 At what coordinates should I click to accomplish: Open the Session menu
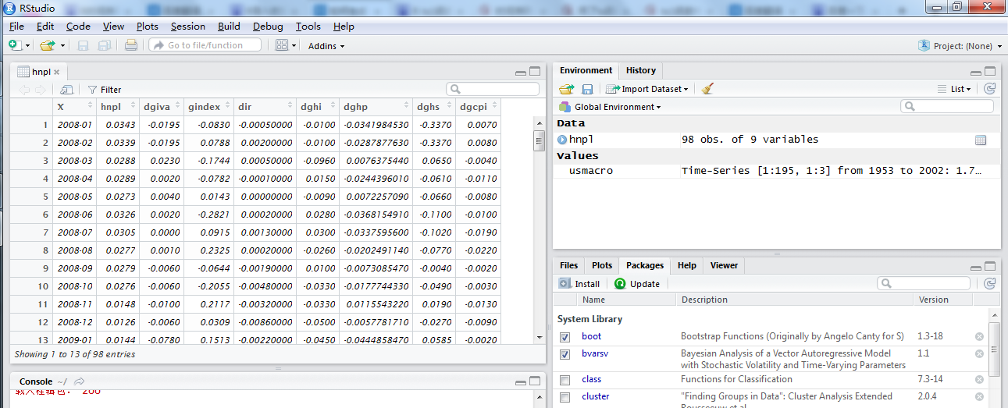(187, 27)
